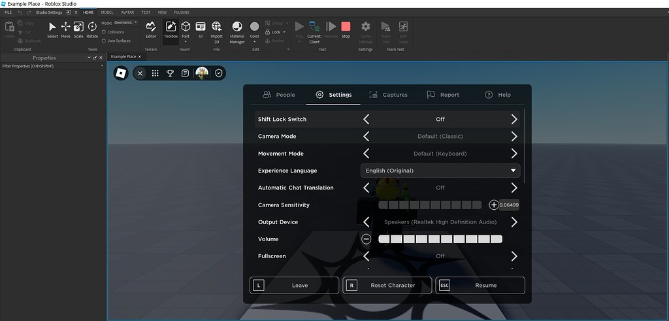Click the red Stop test button
The width and height of the screenshot is (669, 321).
pos(346,29)
